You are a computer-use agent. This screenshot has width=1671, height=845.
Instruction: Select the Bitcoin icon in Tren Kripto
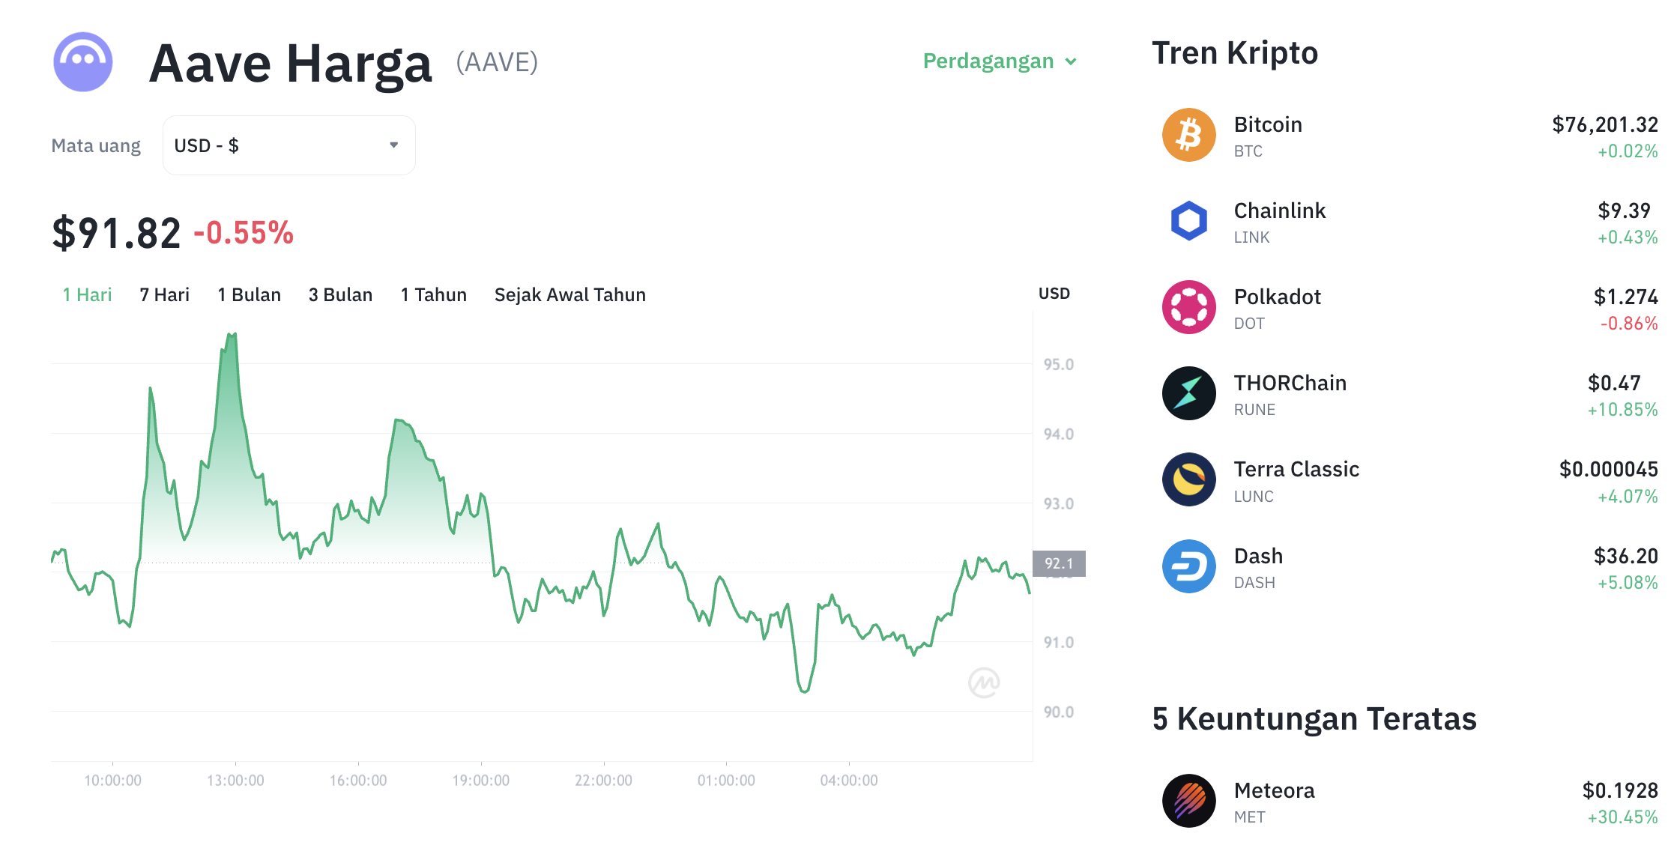tap(1188, 135)
